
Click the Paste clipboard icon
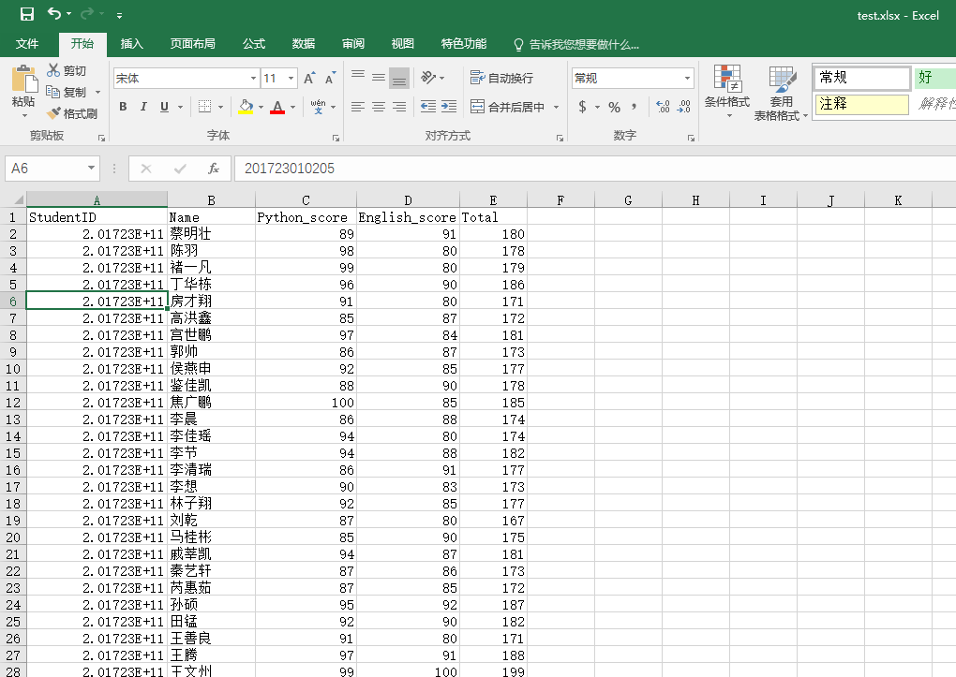click(x=24, y=80)
